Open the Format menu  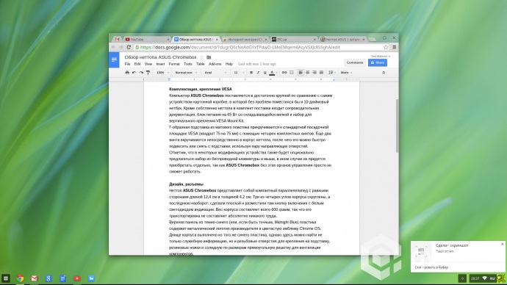(x=174, y=64)
